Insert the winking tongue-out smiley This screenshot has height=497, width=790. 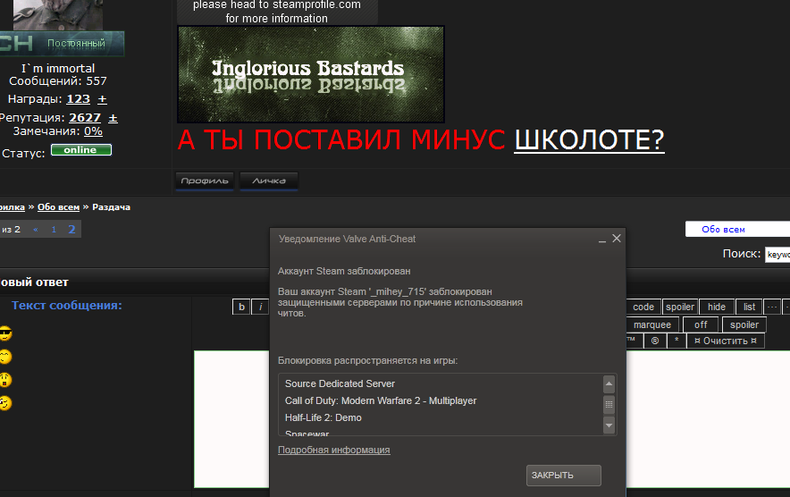5,403
